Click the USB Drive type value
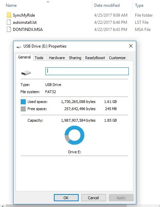The height and width of the screenshot is (207, 160). pyautogui.click(x=53, y=85)
